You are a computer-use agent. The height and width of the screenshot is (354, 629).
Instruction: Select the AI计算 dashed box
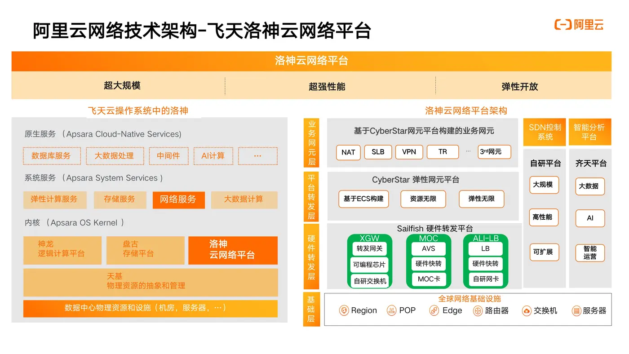point(213,156)
